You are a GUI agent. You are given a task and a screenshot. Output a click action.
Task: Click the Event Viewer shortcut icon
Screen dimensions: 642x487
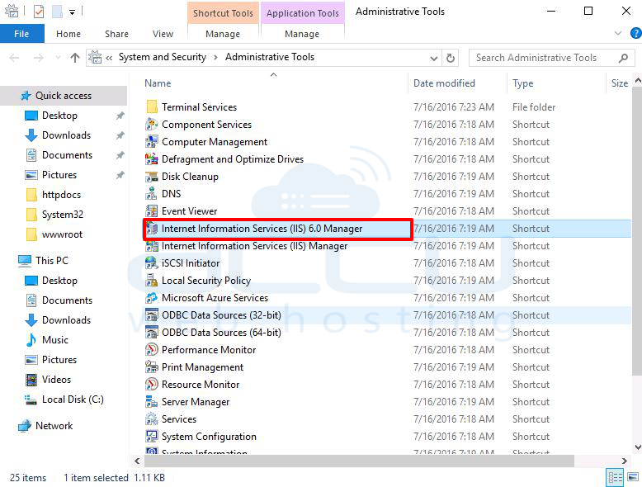[152, 211]
